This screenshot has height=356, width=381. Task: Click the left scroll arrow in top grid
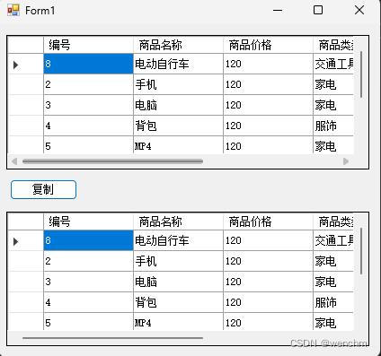tap(14, 161)
